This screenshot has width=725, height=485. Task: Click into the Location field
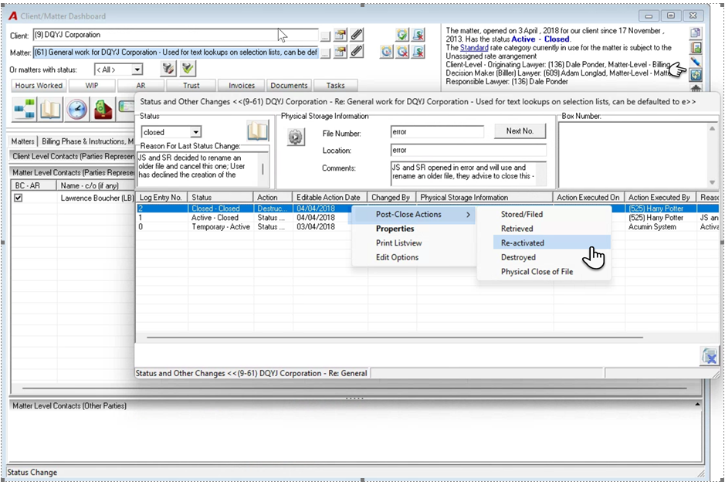[469, 151]
